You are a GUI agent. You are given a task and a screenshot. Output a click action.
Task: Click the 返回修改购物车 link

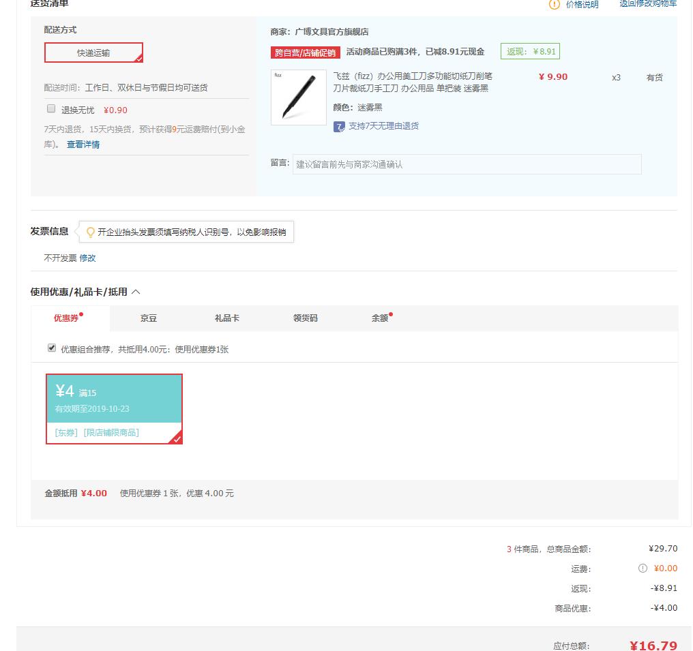coord(648,3)
